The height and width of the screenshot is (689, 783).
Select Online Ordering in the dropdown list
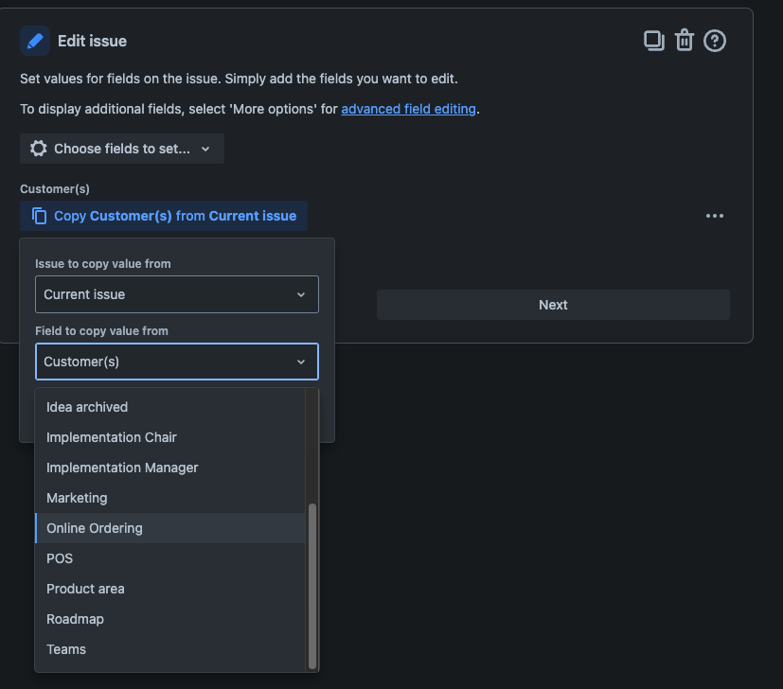(95, 528)
